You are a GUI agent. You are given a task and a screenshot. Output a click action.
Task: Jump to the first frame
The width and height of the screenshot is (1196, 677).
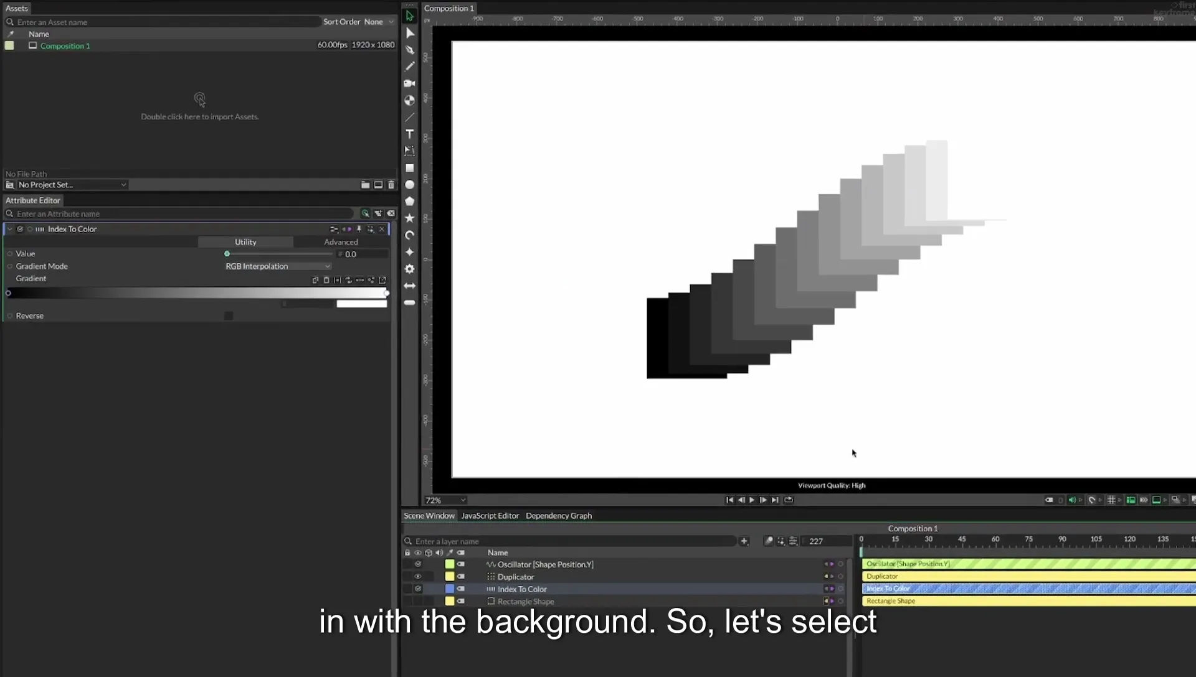[x=729, y=500]
